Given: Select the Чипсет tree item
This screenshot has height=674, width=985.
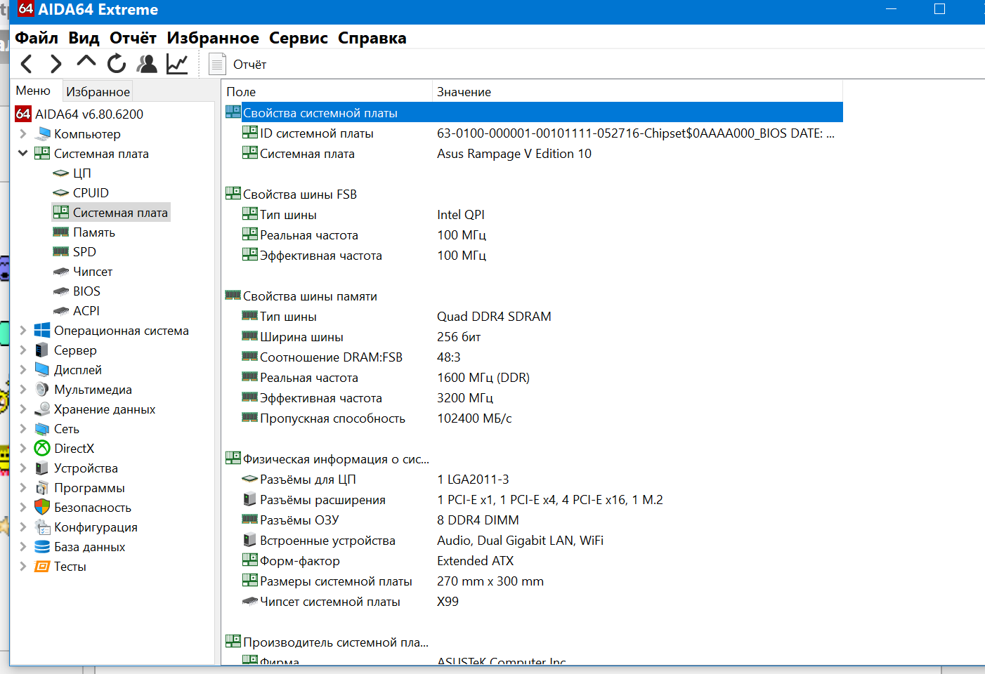Looking at the screenshot, I should 93,272.
